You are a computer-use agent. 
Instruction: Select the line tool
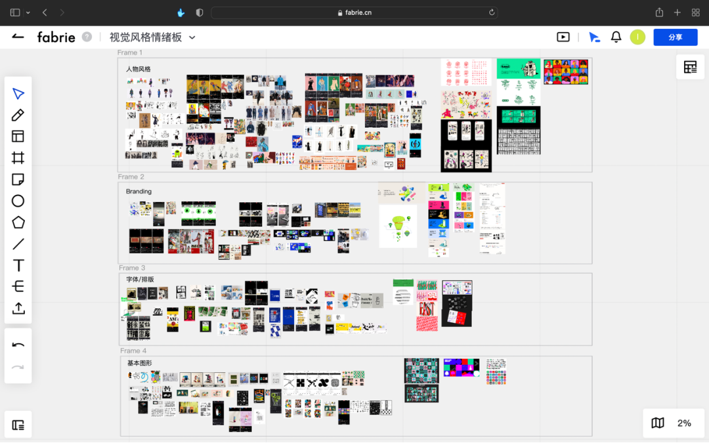(18, 243)
